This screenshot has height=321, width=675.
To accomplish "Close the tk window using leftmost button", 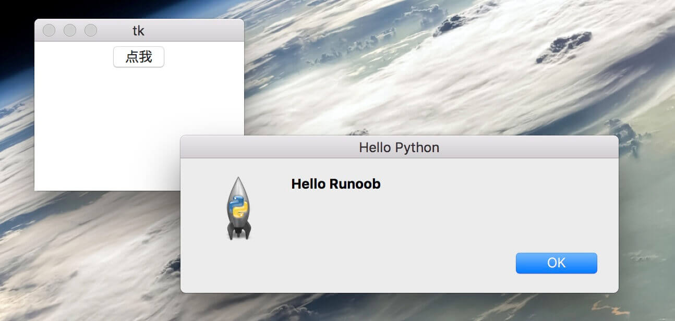I will (x=49, y=30).
